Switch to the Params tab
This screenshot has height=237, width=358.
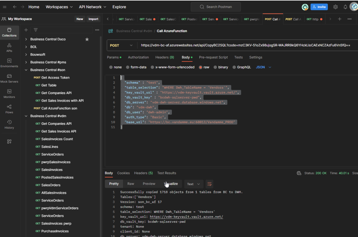114,57
